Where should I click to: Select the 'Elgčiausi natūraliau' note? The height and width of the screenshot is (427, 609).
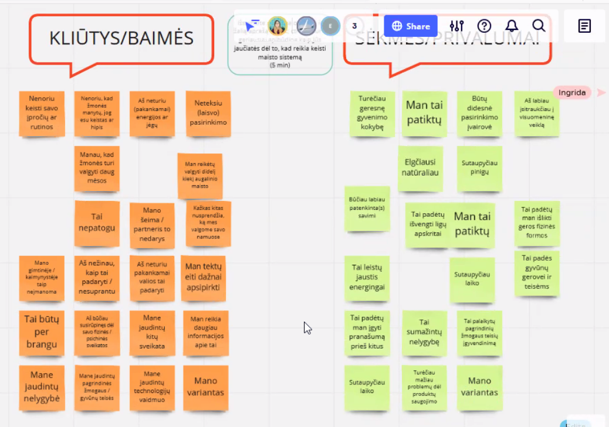pyautogui.click(x=420, y=168)
